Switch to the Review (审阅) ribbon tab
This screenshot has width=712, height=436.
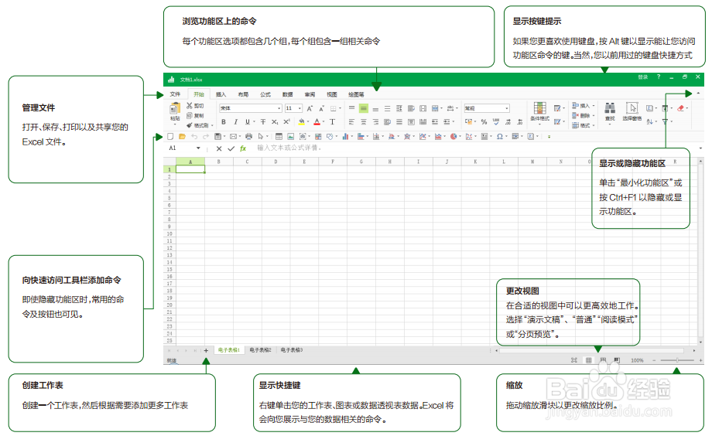pyautogui.click(x=310, y=94)
